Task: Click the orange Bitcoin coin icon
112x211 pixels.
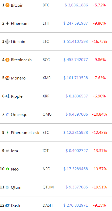Action: pos(7,5)
